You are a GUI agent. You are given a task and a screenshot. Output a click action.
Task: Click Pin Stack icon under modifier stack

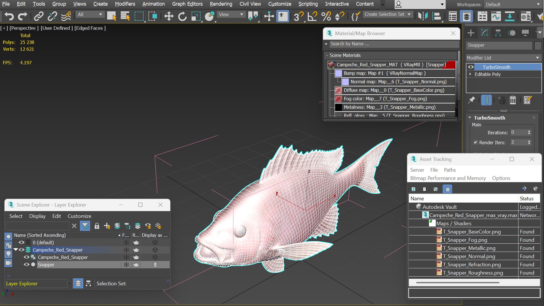click(471, 100)
